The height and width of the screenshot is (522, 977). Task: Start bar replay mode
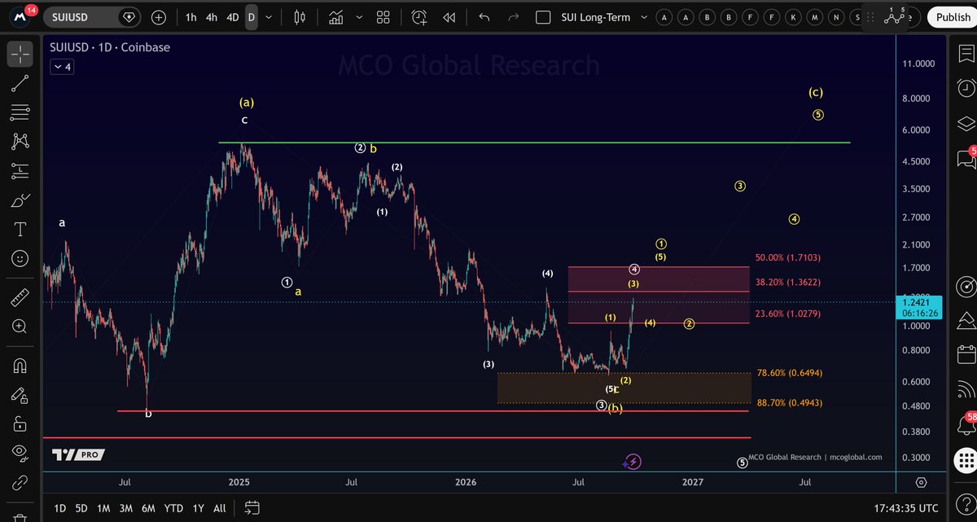pyautogui.click(x=448, y=17)
